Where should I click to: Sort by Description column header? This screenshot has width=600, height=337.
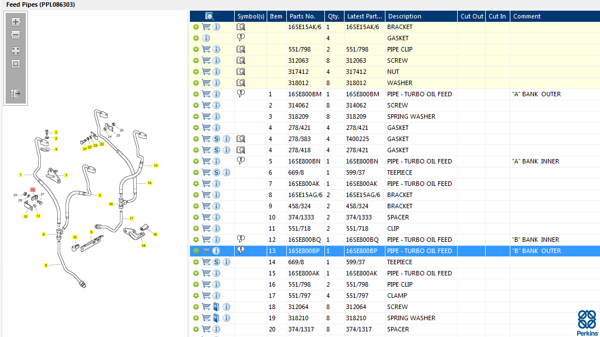click(x=421, y=16)
